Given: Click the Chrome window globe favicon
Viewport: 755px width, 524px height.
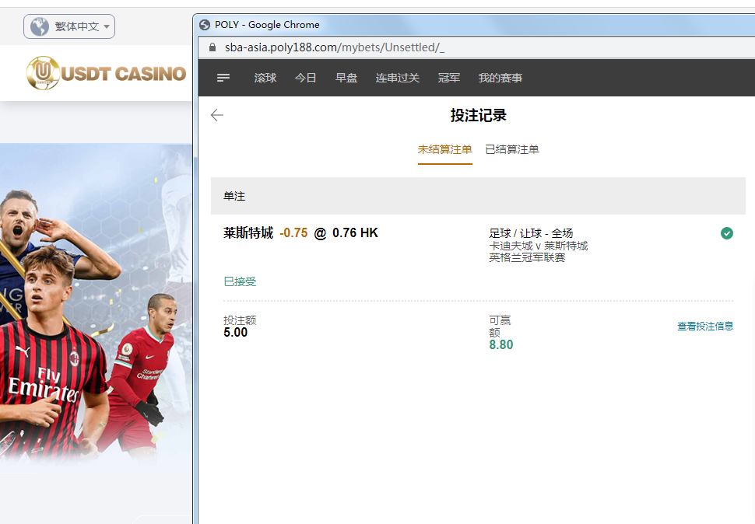Looking at the screenshot, I should (205, 25).
